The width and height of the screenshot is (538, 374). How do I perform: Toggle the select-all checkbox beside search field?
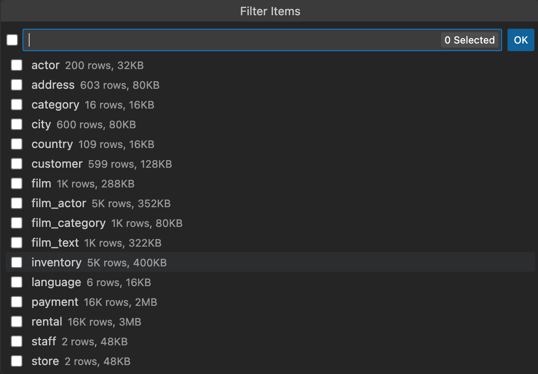[12, 40]
